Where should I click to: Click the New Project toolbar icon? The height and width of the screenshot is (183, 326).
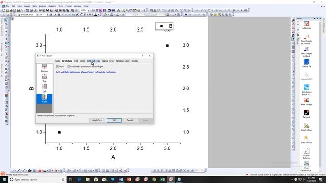(4, 10)
